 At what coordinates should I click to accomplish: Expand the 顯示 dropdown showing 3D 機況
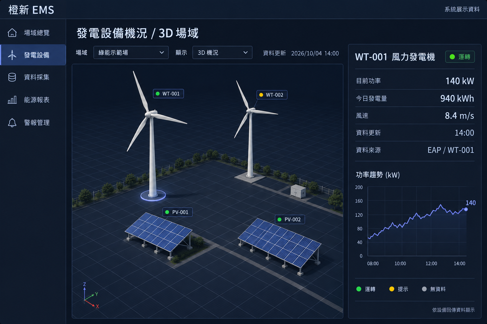[x=222, y=53]
